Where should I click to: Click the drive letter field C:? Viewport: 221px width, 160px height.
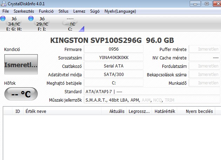[x=114, y=83]
